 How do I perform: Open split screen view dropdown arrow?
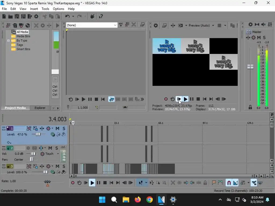click(x=186, y=25)
